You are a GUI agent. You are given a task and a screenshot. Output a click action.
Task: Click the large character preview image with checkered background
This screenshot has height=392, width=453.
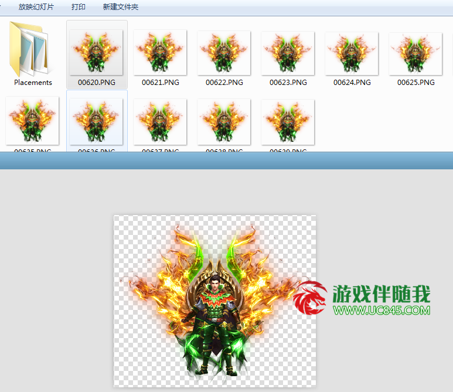[214, 301]
